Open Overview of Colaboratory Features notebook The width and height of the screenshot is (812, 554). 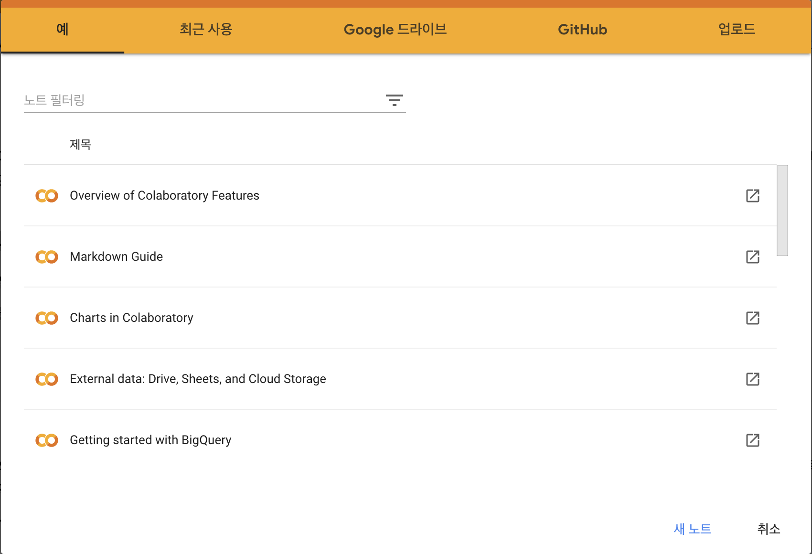click(x=164, y=195)
